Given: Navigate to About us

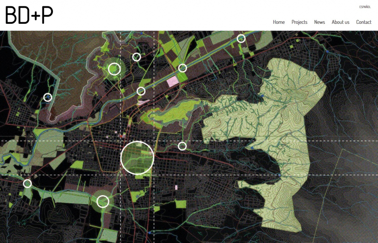Looking at the screenshot, I should click(x=341, y=22).
